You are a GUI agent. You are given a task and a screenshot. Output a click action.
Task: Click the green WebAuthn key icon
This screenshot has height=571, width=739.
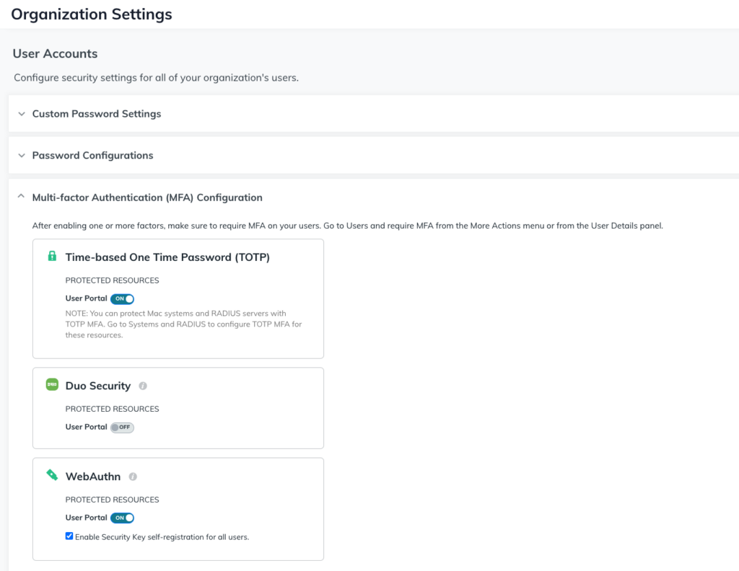(52, 475)
